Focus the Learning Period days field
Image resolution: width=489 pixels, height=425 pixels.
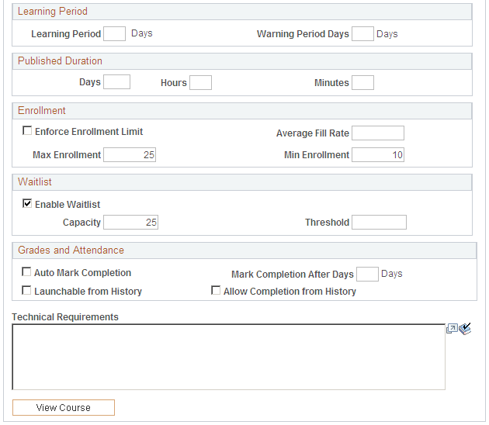click(114, 33)
